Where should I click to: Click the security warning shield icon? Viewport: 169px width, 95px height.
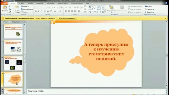pos(3,18)
